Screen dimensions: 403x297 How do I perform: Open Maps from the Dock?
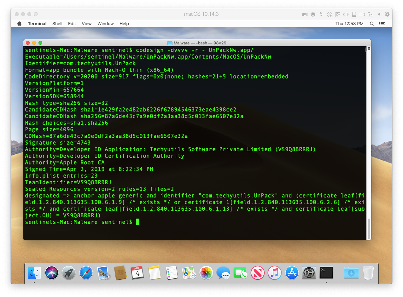click(189, 272)
